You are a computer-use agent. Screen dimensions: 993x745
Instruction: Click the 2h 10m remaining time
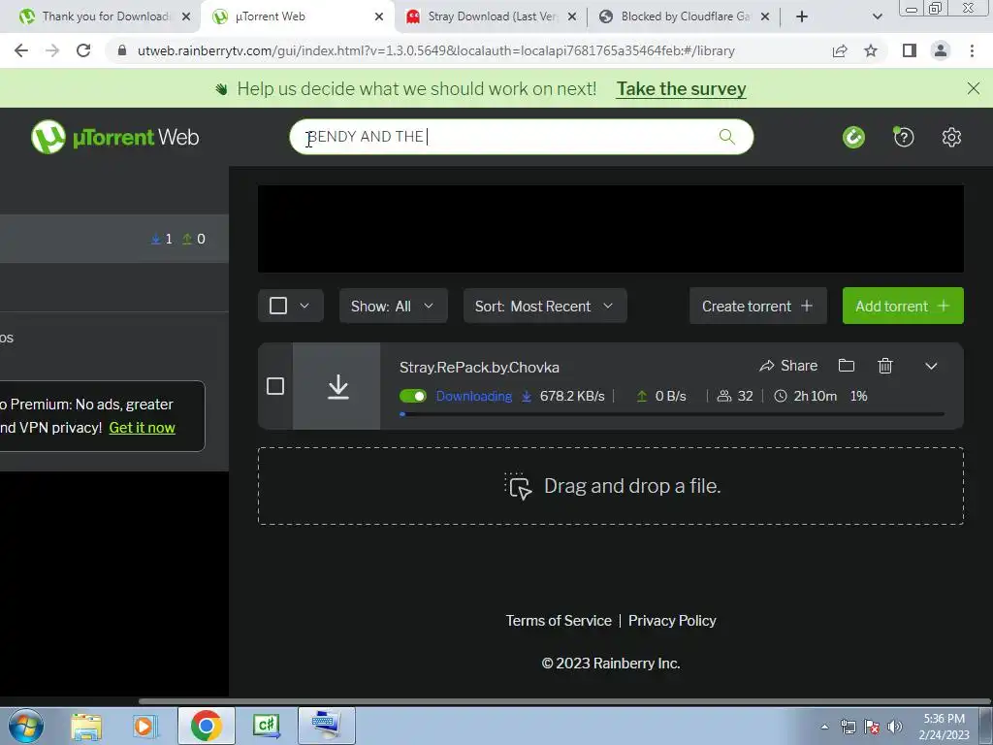[815, 397]
